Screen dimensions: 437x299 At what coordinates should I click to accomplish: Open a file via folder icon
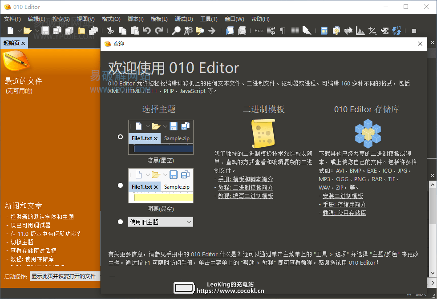(28, 30)
